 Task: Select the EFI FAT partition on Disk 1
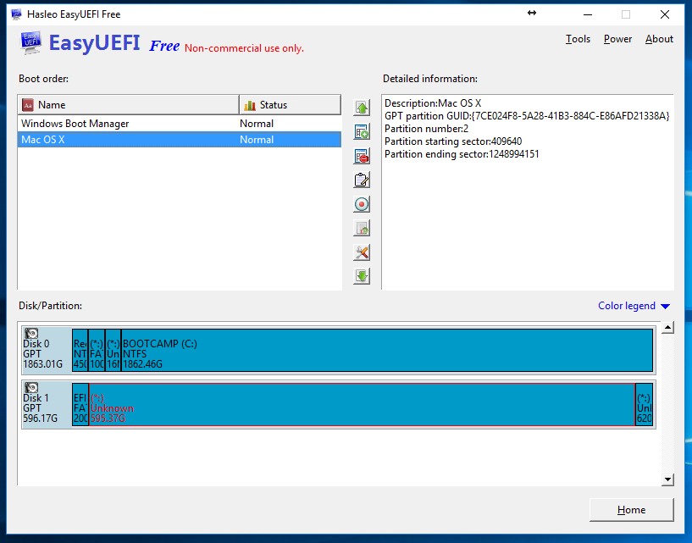coord(80,404)
